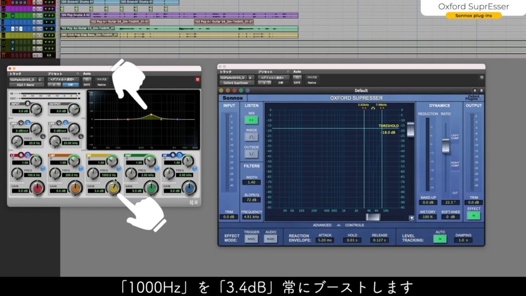Click the SuprEsser frequency band slider handle
The height and width of the screenshot is (296, 526).
point(373,217)
